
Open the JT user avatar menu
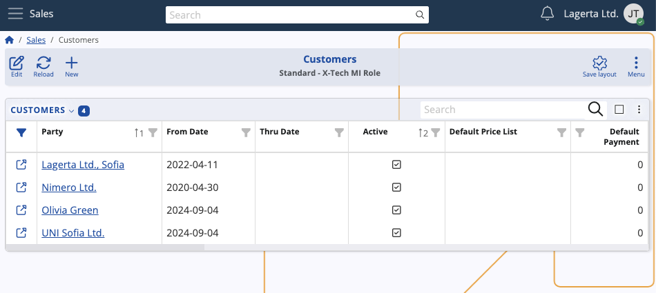633,14
